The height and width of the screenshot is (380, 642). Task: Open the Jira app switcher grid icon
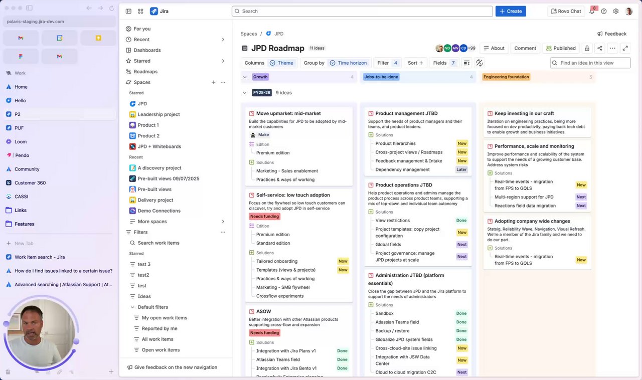(140, 11)
